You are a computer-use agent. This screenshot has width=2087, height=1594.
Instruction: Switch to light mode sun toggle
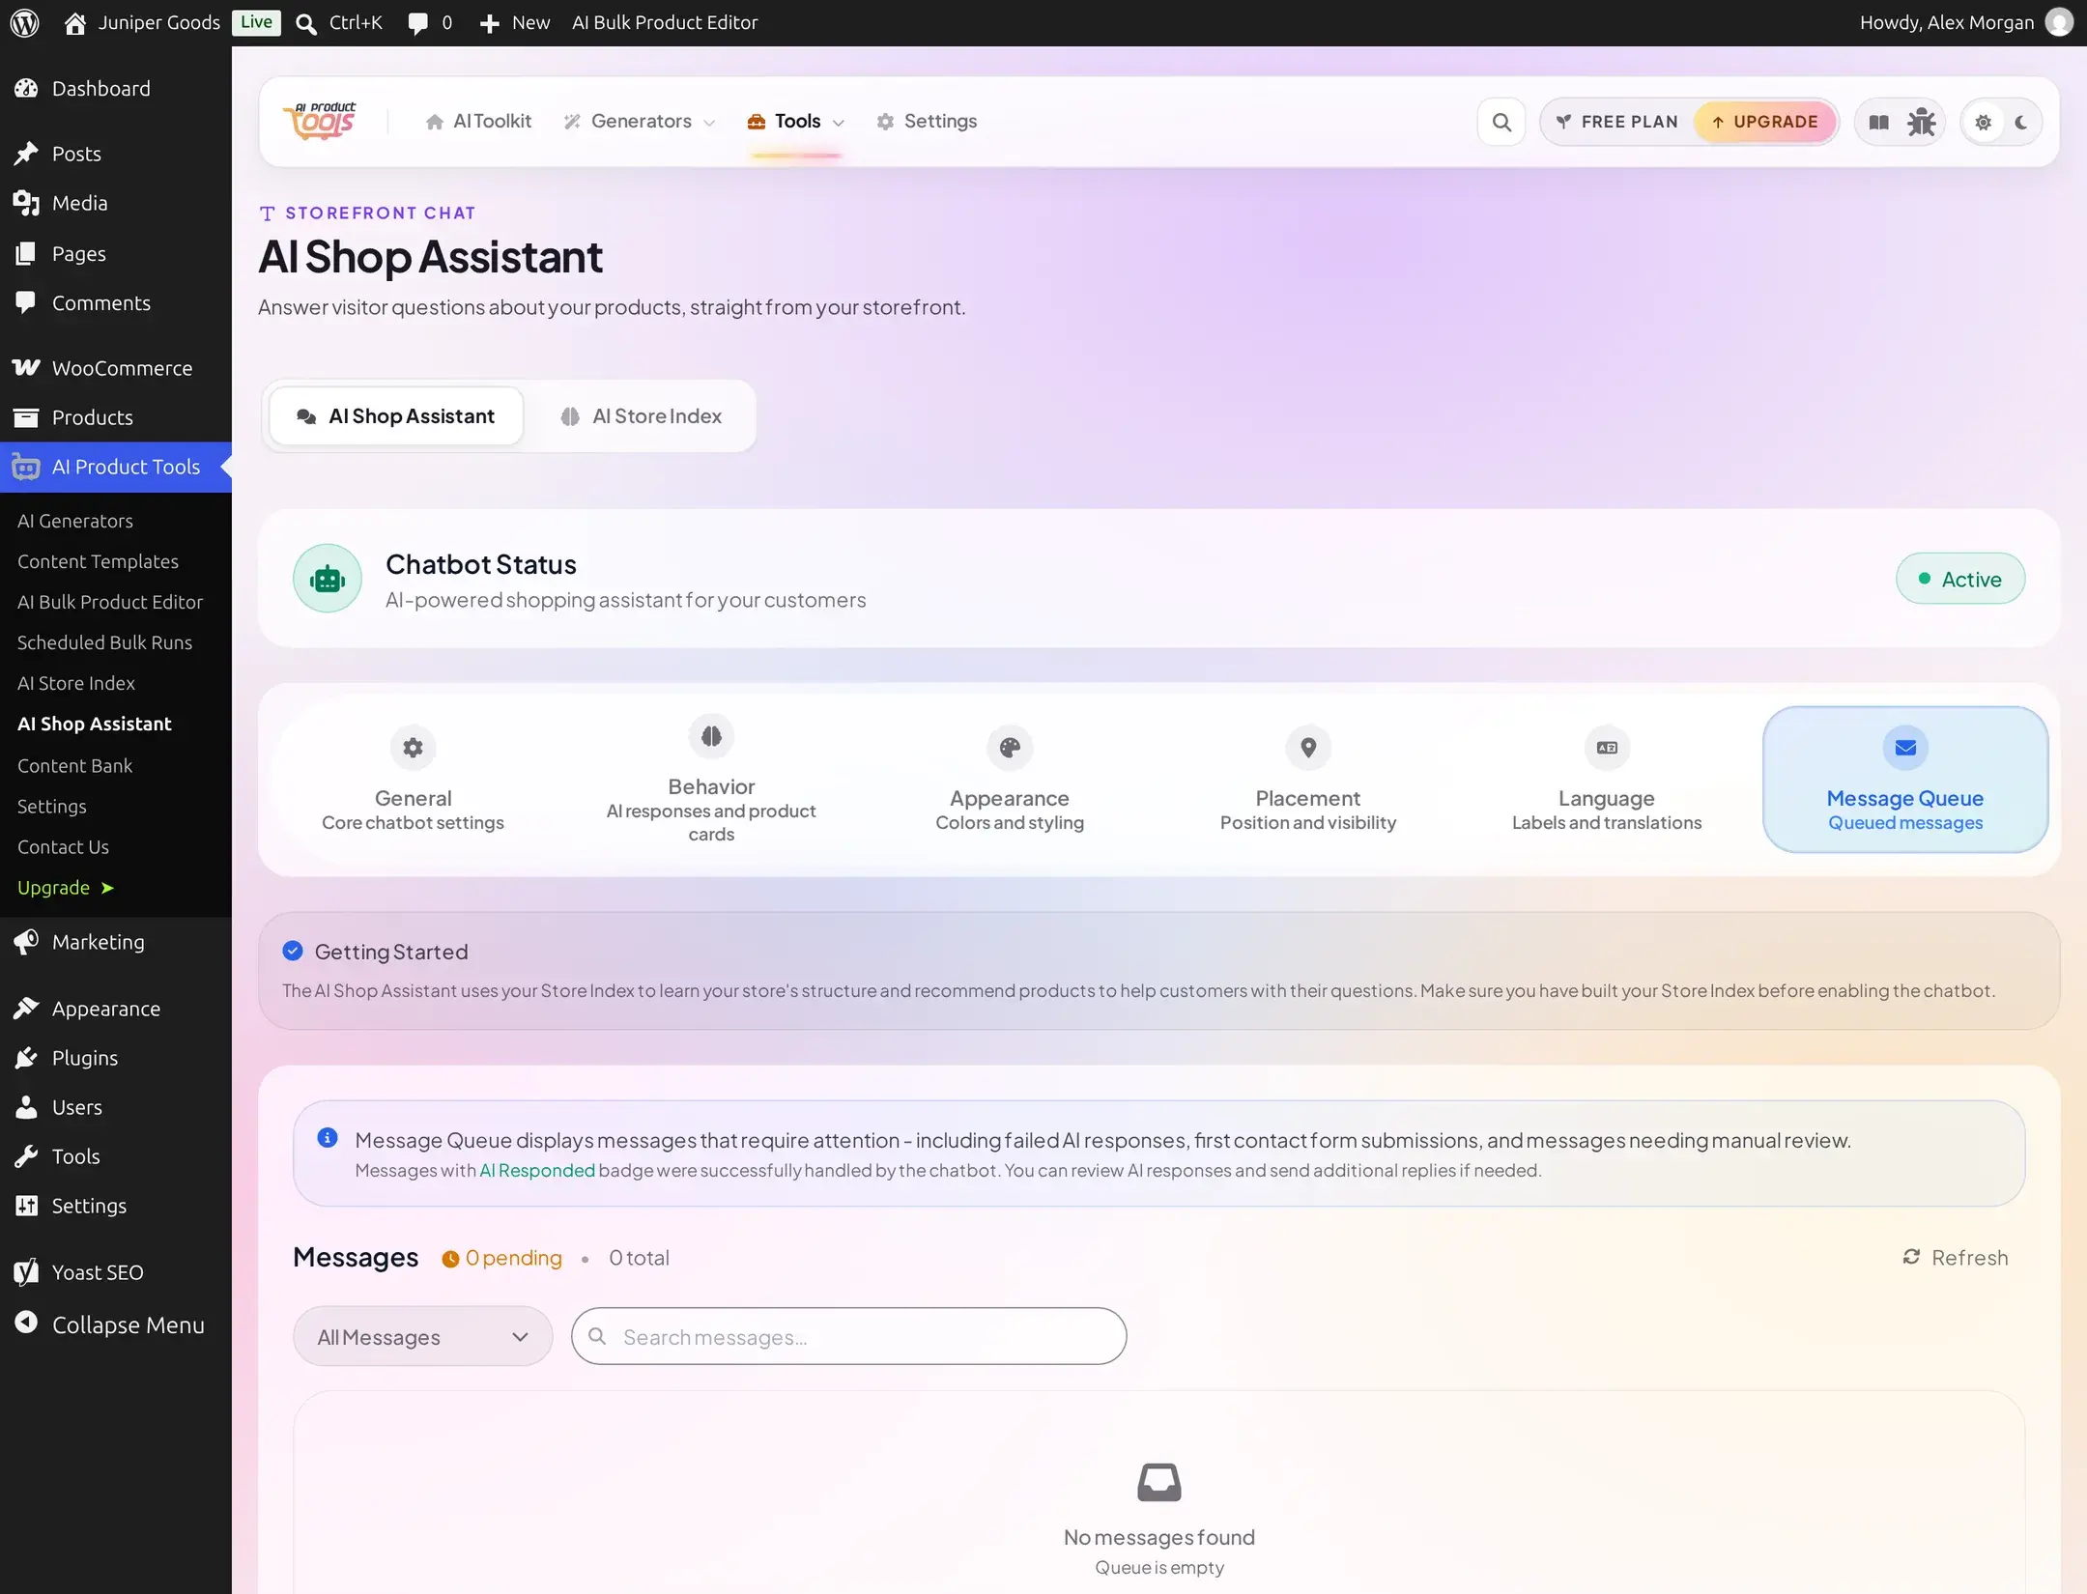(x=1984, y=123)
